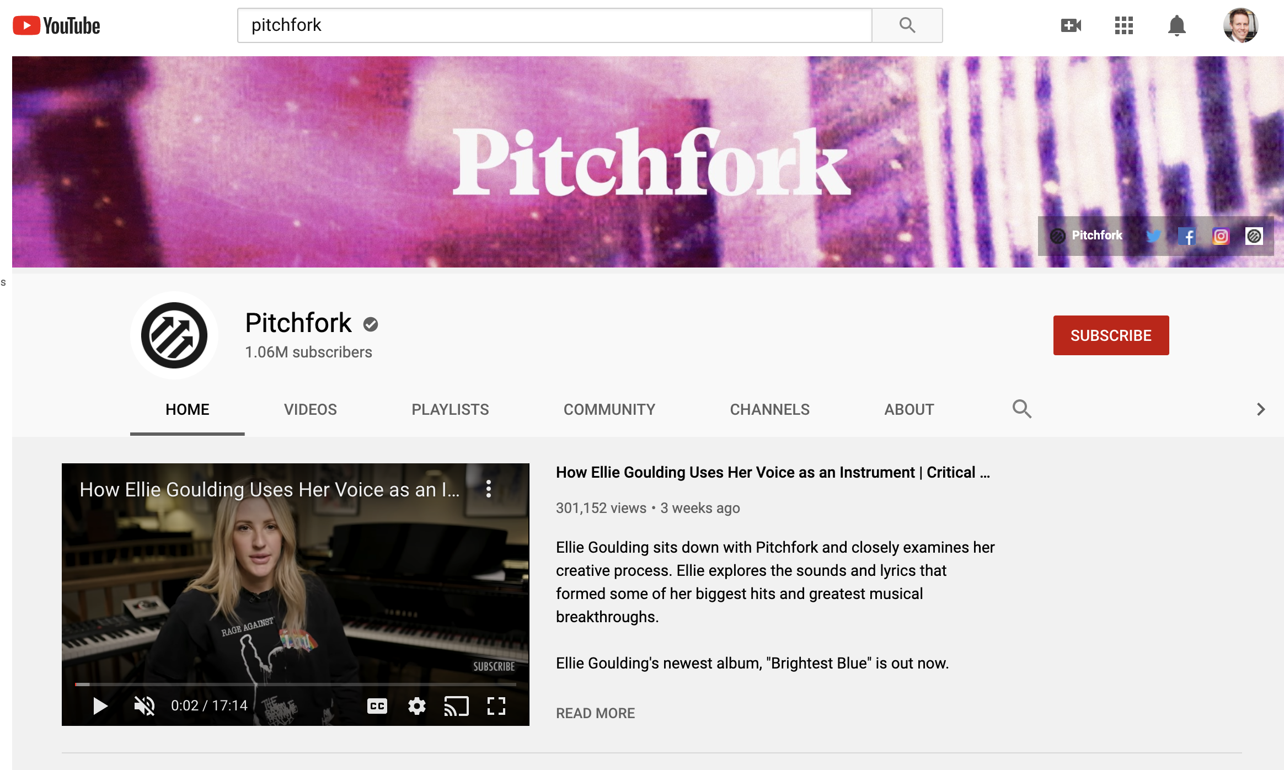Viewport: 1284px width, 770px height.
Task: Open the YouTube home logo
Action: (x=56, y=25)
